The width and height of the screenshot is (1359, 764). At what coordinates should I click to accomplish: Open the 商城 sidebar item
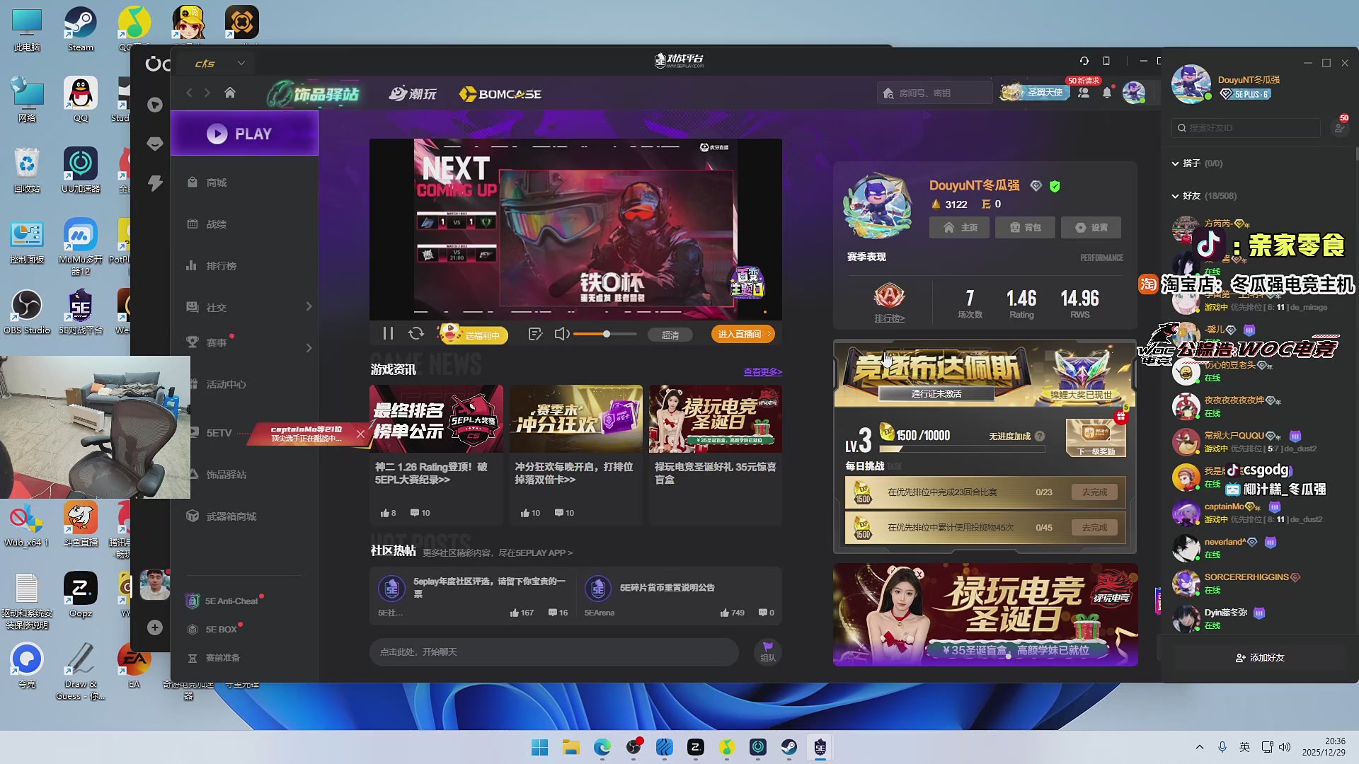216,183
